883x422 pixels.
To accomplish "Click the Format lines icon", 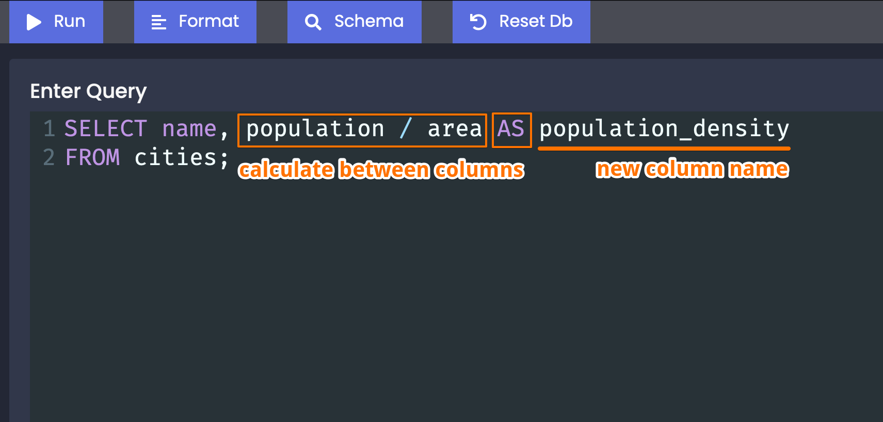I will [x=158, y=22].
